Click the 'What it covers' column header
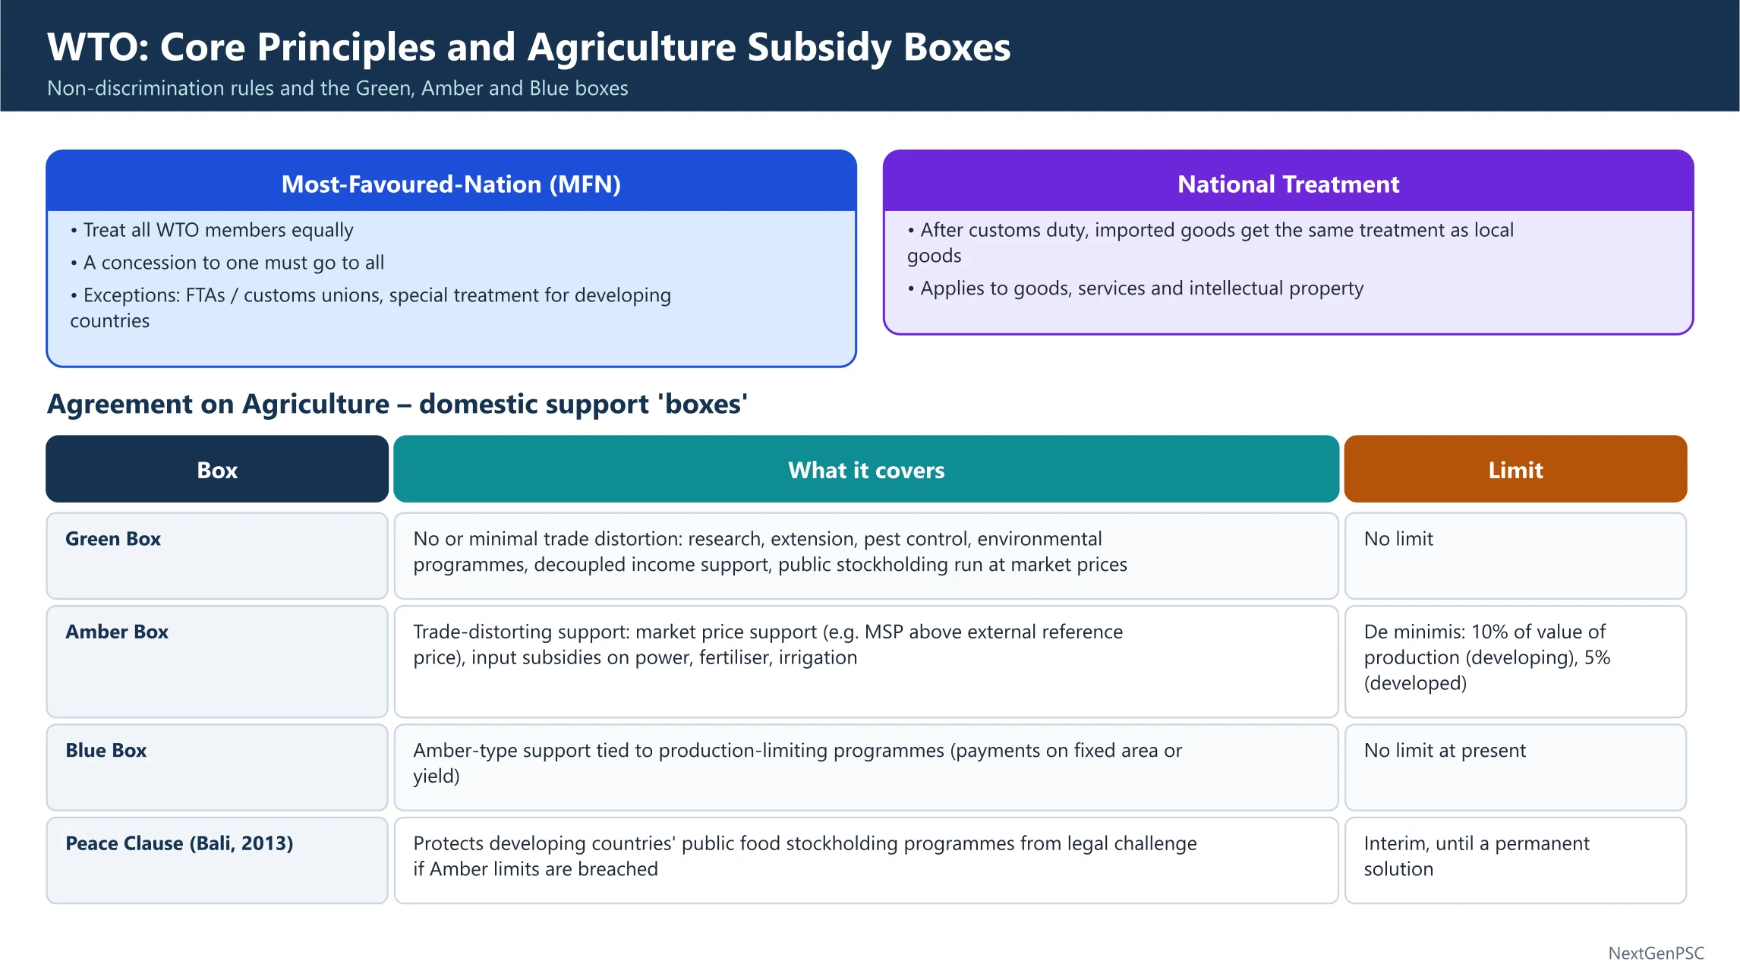 [866, 469]
